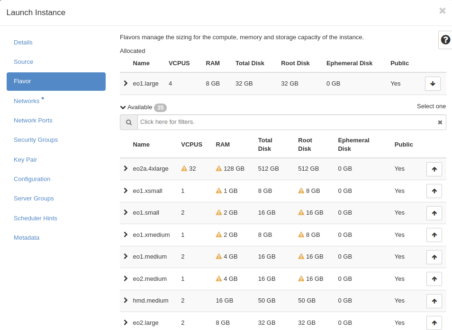Expand eo2a.4xlarge row details
Screen dimensions: 452x330
[126, 168]
